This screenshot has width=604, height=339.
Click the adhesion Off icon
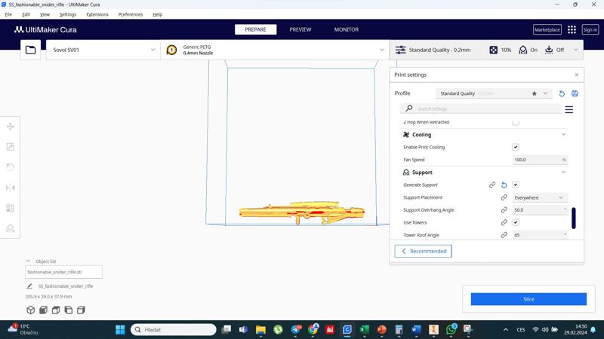549,50
